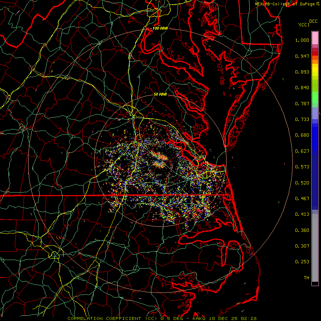Pick the pink segment of the color scale
321x321 pixels.
click(315, 38)
